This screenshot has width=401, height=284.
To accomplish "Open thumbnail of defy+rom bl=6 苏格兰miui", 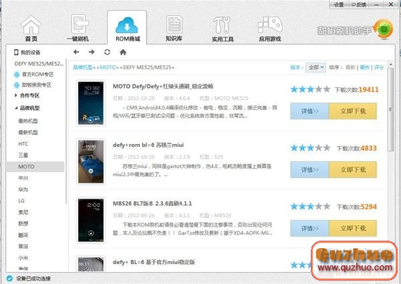I will [91, 161].
